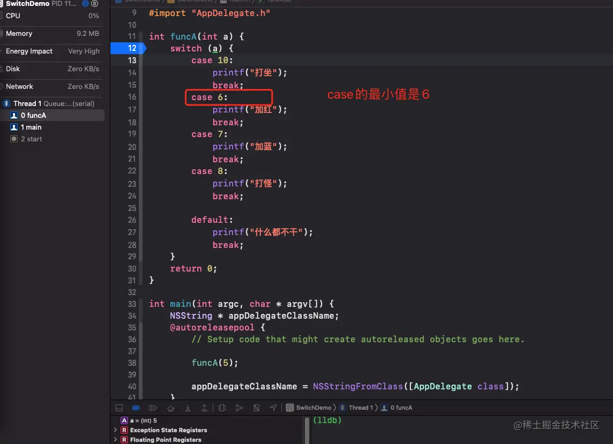613x444 pixels.
Task: Continue program execution
Action: [153, 408]
